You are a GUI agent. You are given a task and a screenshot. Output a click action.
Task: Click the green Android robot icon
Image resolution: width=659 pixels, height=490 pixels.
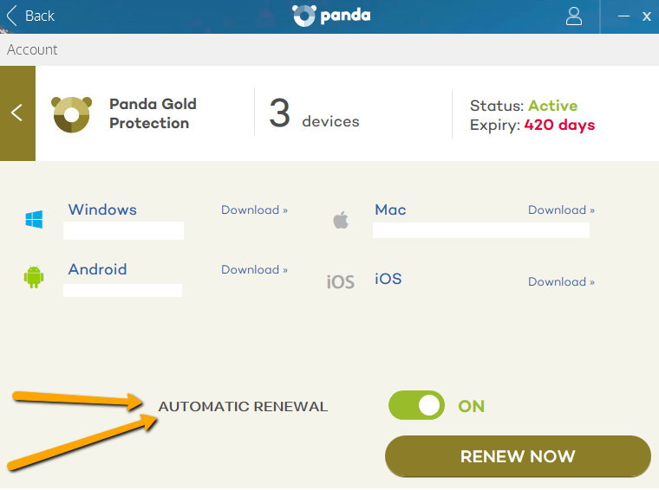34,277
